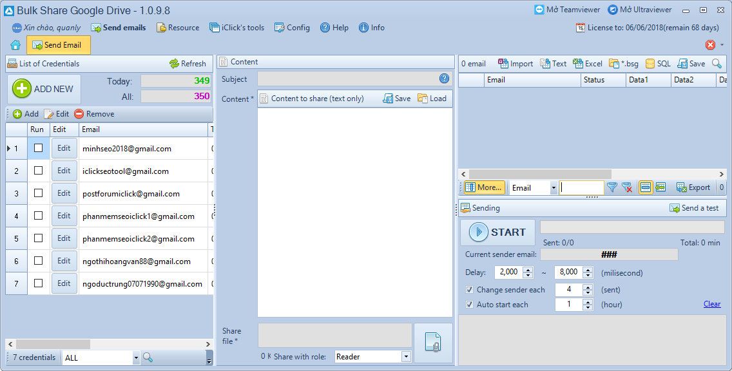Open a *.bsg file

tap(624, 64)
